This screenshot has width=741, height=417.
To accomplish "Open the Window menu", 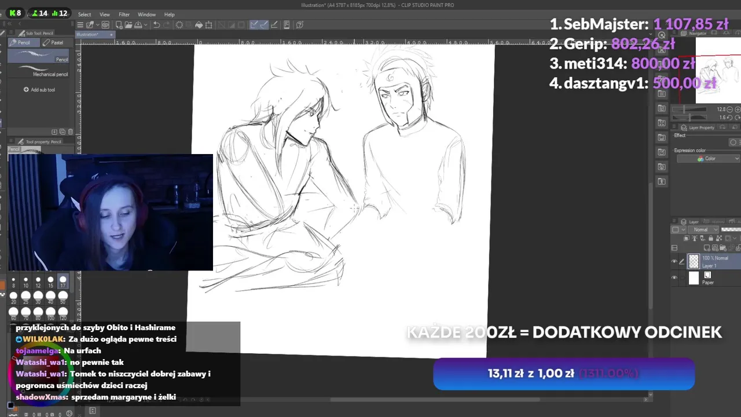I will coord(146,14).
